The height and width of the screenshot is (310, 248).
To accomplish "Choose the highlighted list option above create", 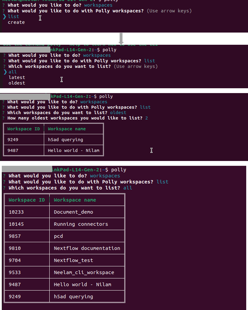I will tap(13, 17).
